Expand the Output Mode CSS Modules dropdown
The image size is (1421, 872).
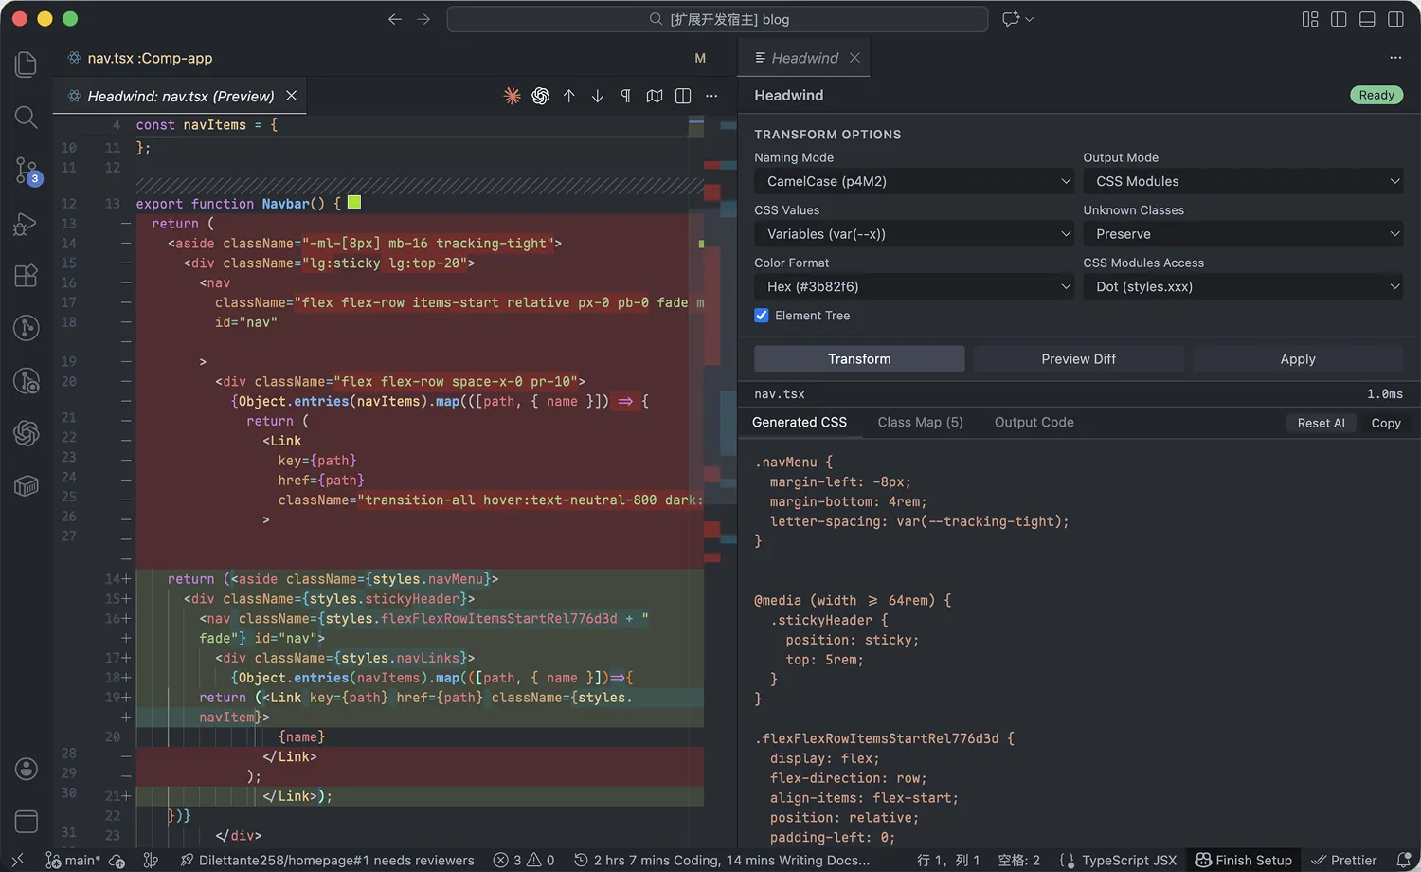[x=1245, y=181]
